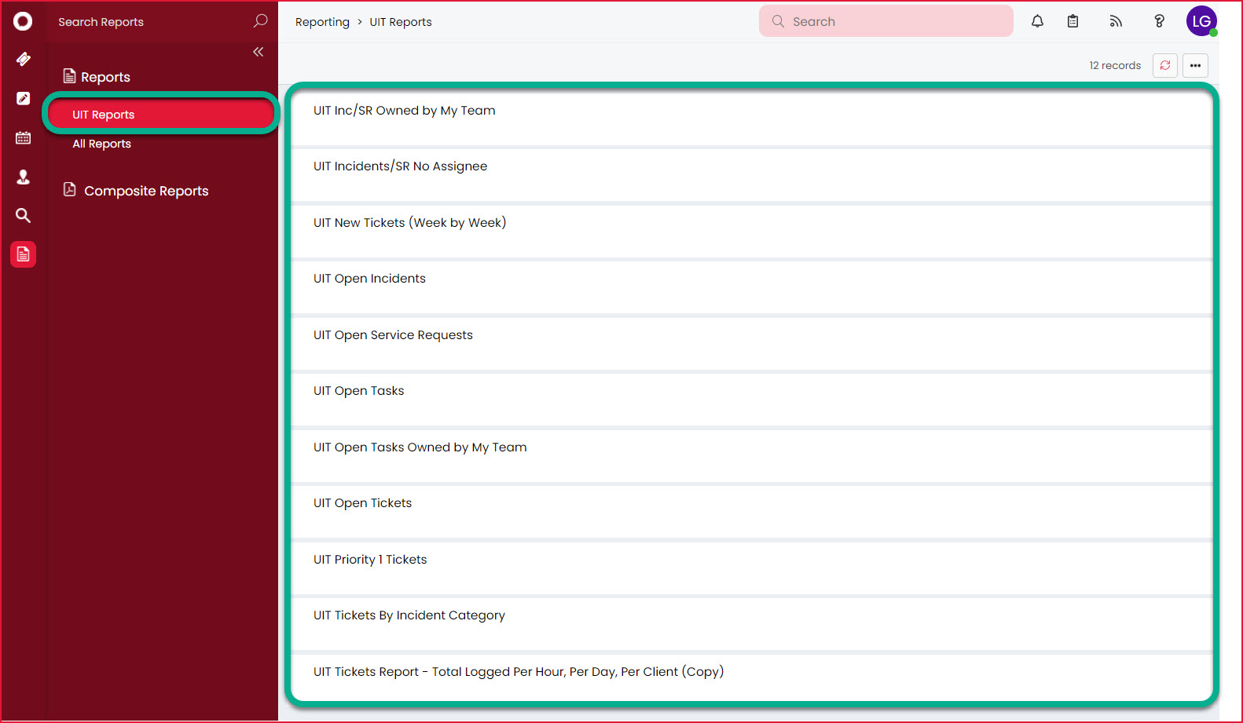Click the top Search input field
1243x723 pixels.
885,21
